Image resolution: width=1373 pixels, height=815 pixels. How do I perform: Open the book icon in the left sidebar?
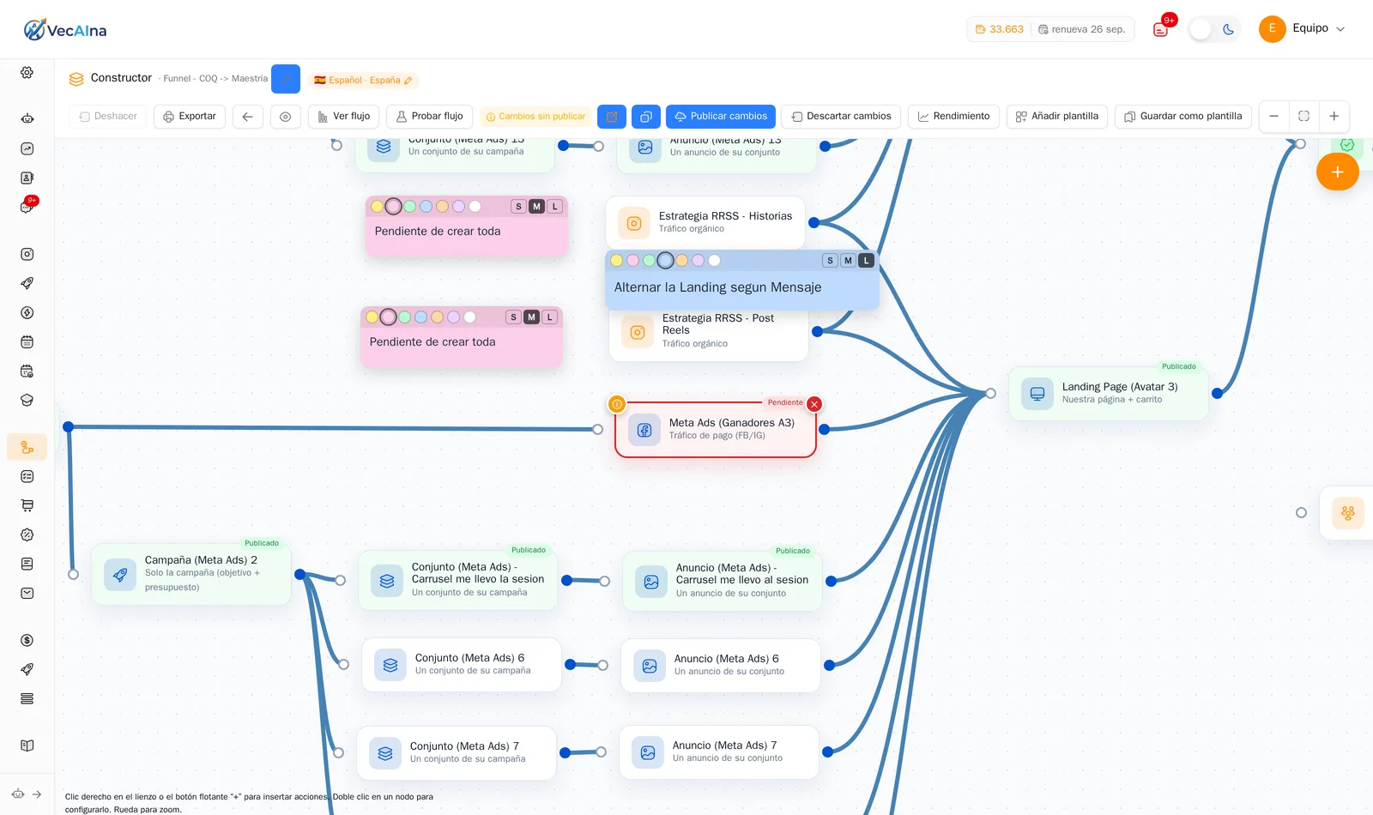tap(27, 746)
